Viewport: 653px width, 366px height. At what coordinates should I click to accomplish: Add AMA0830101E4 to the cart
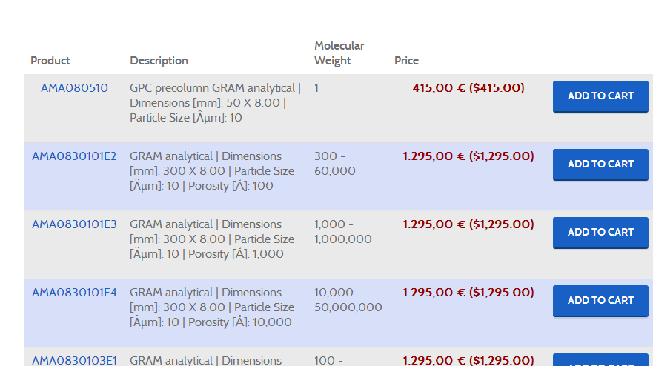(600, 301)
